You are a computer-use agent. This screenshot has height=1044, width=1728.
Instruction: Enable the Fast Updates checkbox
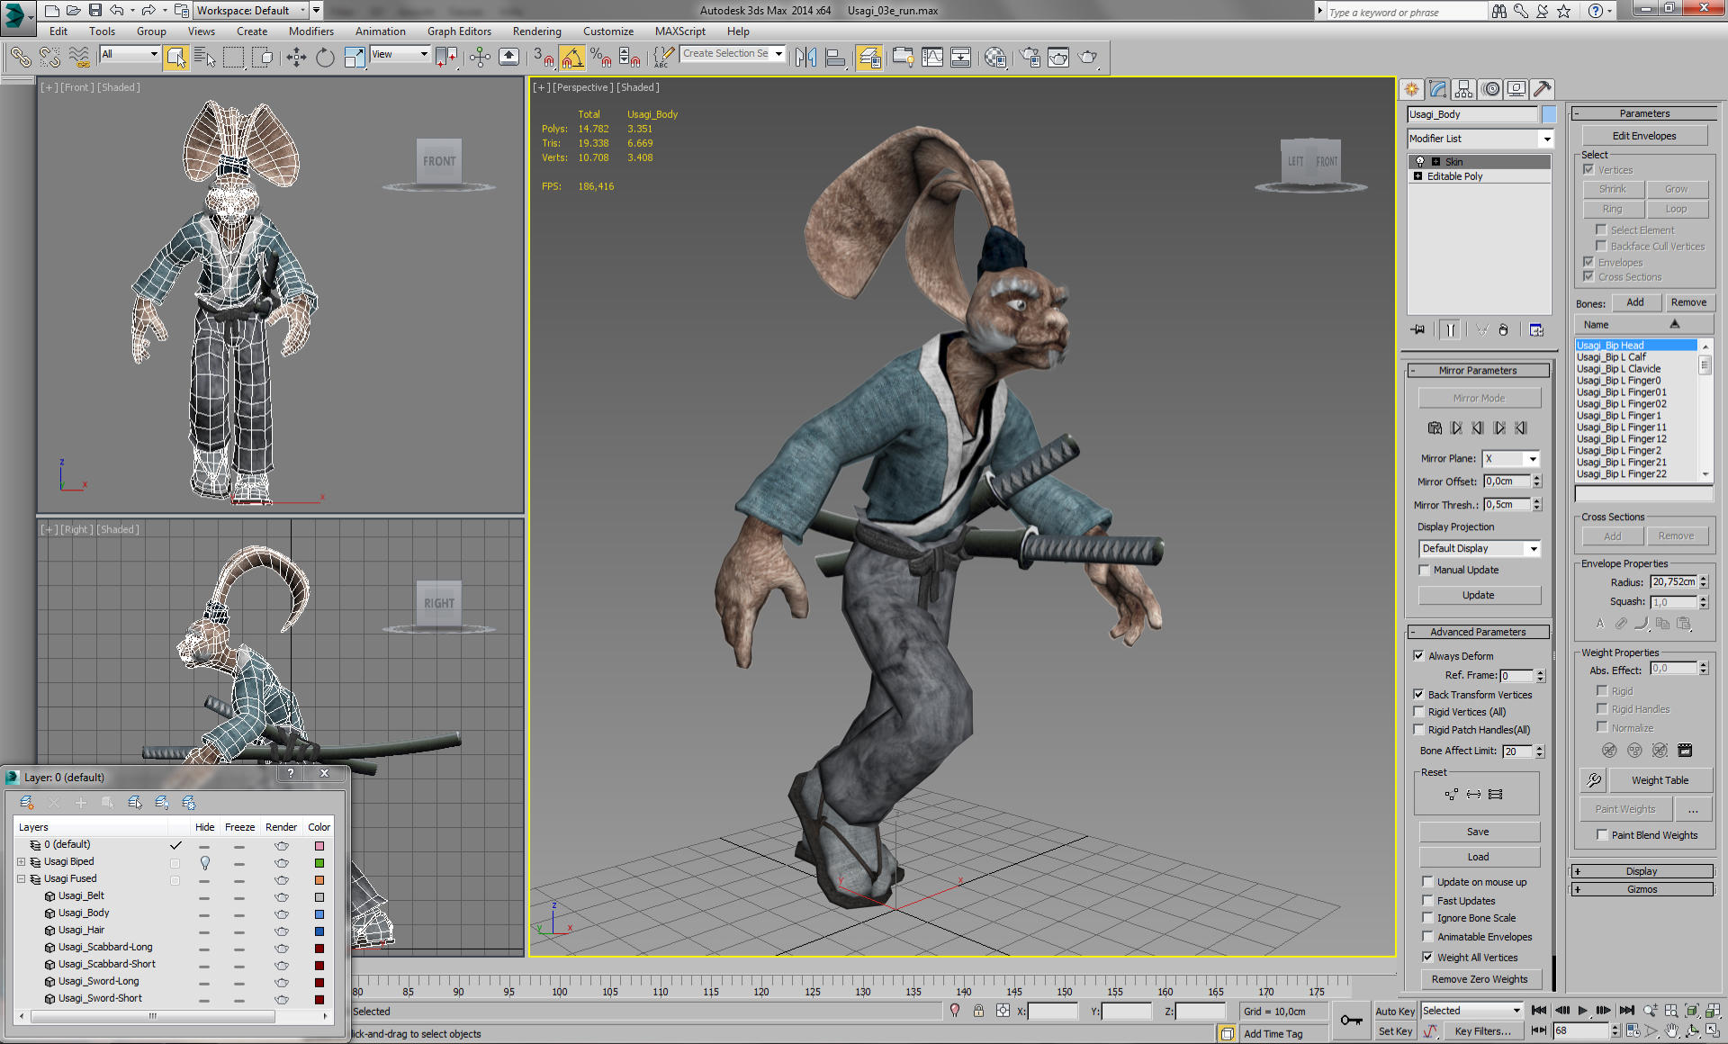[1428, 901]
